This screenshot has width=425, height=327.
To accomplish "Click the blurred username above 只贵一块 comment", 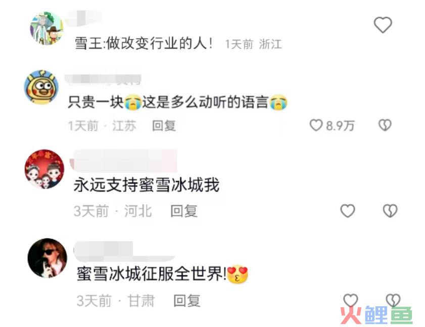I will pos(103,77).
